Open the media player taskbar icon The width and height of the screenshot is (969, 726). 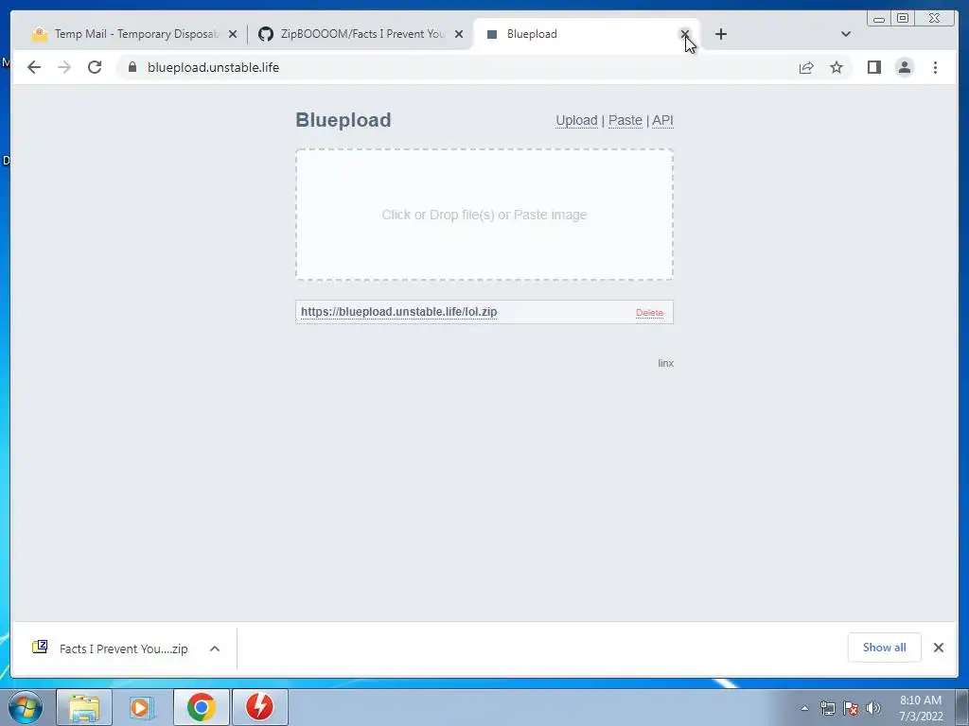142,707
